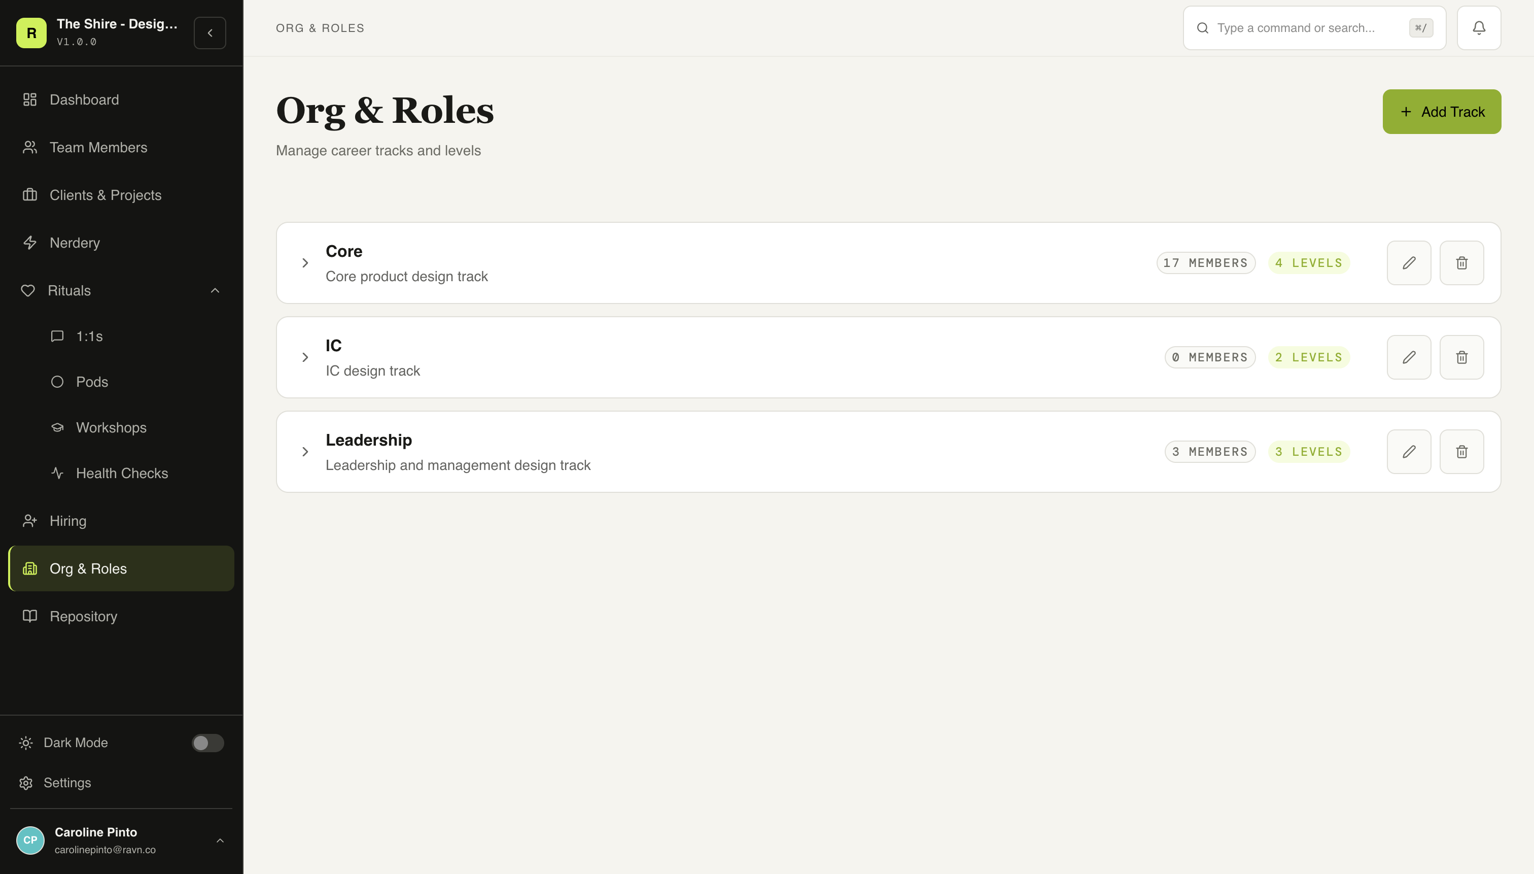This screenshot has height=874, width=1534.
Task: Toggle Dark Mode switch
Action: click(x=207, y=743)
